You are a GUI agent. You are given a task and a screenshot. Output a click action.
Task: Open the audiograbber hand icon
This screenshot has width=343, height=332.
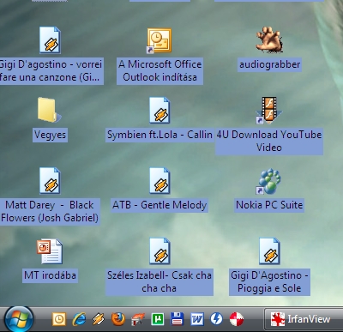point(269,39)
